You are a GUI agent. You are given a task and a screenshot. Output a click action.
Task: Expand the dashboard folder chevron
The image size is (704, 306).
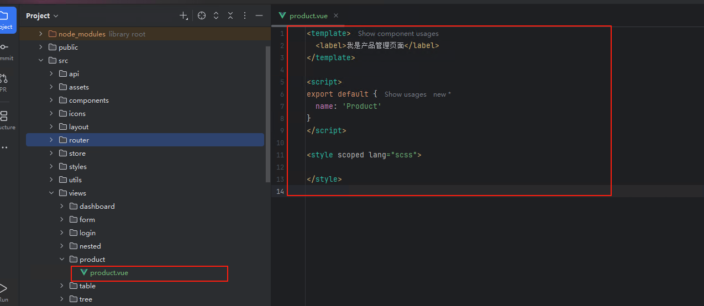tap(62, 207)
